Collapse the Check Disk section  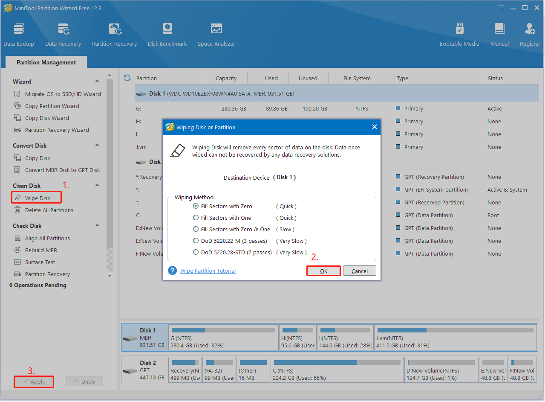click(x=97, y=225)
